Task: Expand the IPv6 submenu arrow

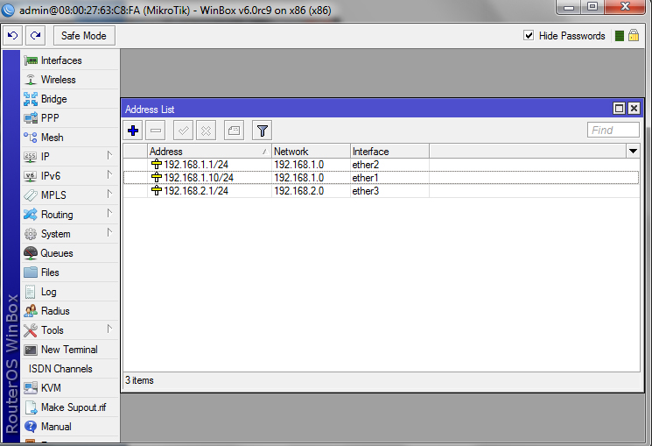Action: [109, 175]
